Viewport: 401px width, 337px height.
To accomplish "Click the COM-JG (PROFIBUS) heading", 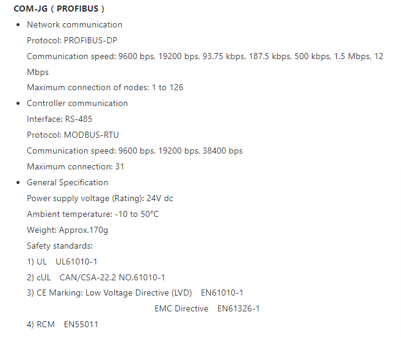I will pos(59,9).
